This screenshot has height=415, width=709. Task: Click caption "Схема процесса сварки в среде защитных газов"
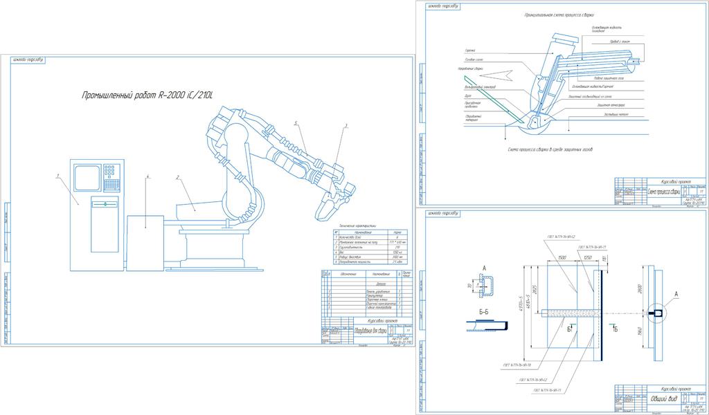[x=550, y=149]
